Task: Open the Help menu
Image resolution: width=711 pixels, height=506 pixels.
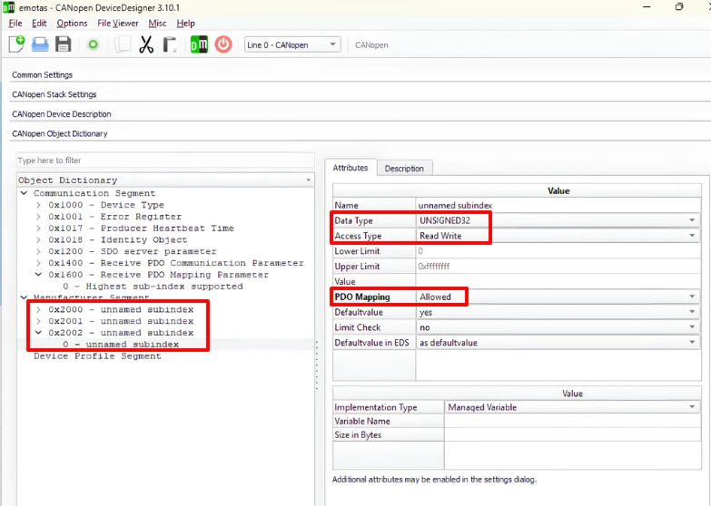Action: coord(185,23)
